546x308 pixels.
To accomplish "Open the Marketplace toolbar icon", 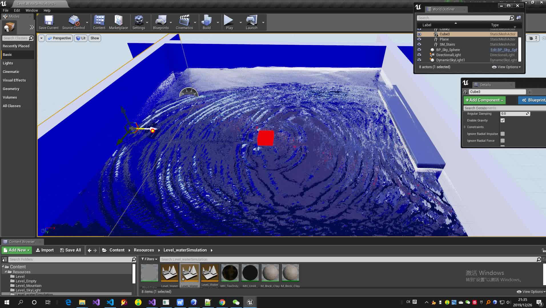I will click(x=118, y=22).
